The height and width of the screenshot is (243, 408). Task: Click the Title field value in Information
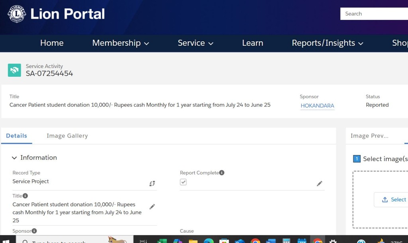77,212
